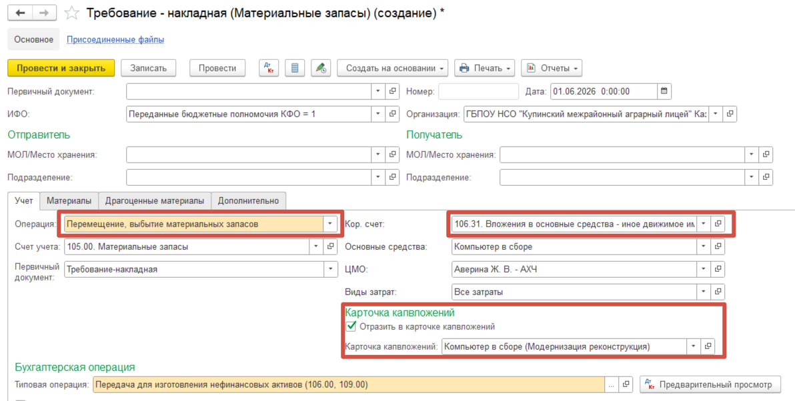Open Создать на основании menu

392,68
